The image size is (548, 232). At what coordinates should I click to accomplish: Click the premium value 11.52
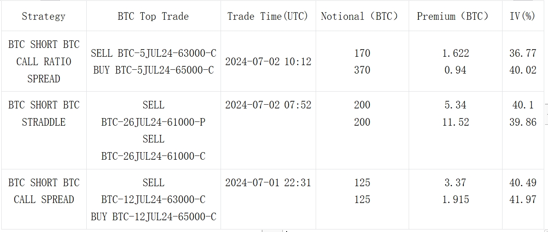click(455, 122)
